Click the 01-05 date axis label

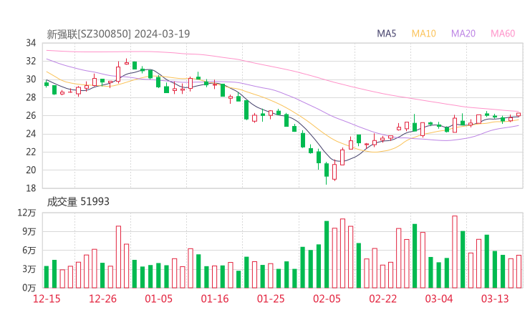click(x=158, y=299)
